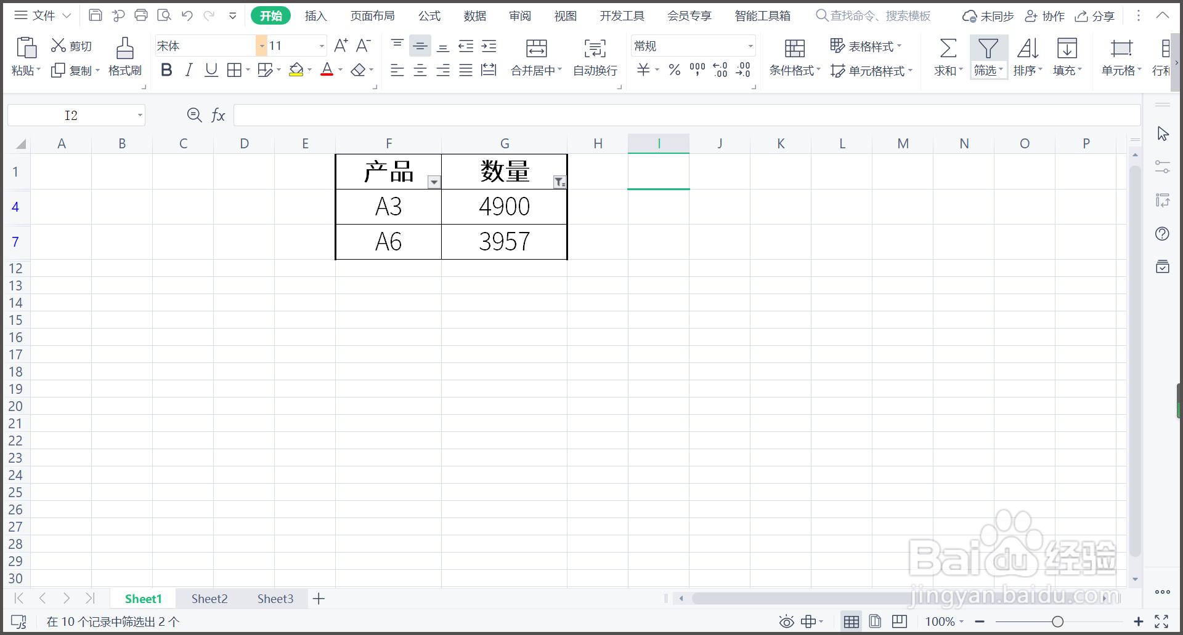Screen dimensions: 1183x635
Task: Toggle underline formatting
Action: [211, 70]
